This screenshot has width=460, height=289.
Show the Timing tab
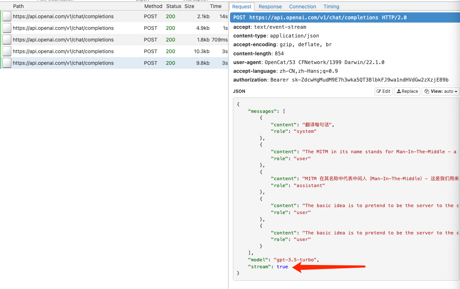[x=331, y=7]
